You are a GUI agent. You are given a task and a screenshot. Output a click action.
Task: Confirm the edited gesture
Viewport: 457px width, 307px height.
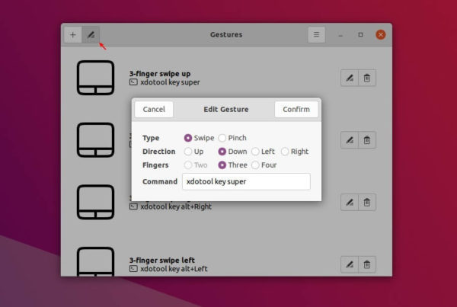click(x=296, y=110)
